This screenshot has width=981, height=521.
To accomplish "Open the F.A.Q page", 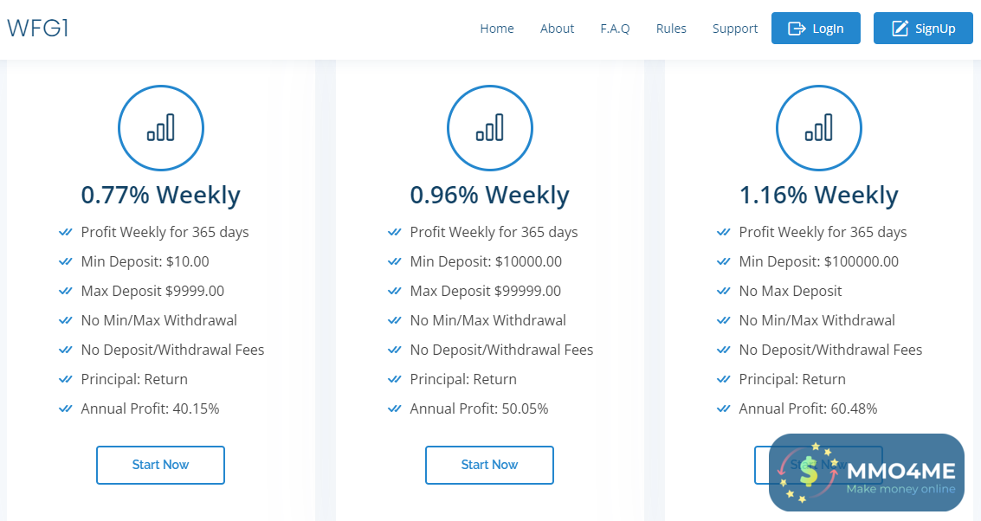I will point(615,29).
